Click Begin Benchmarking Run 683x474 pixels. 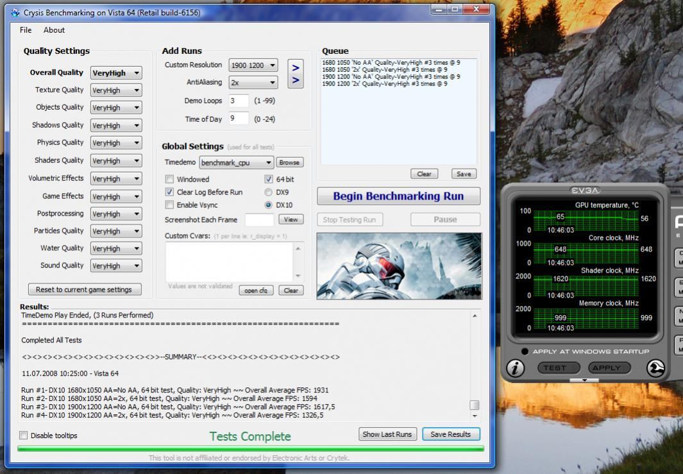pyautogui.click(x=398, y=196)
